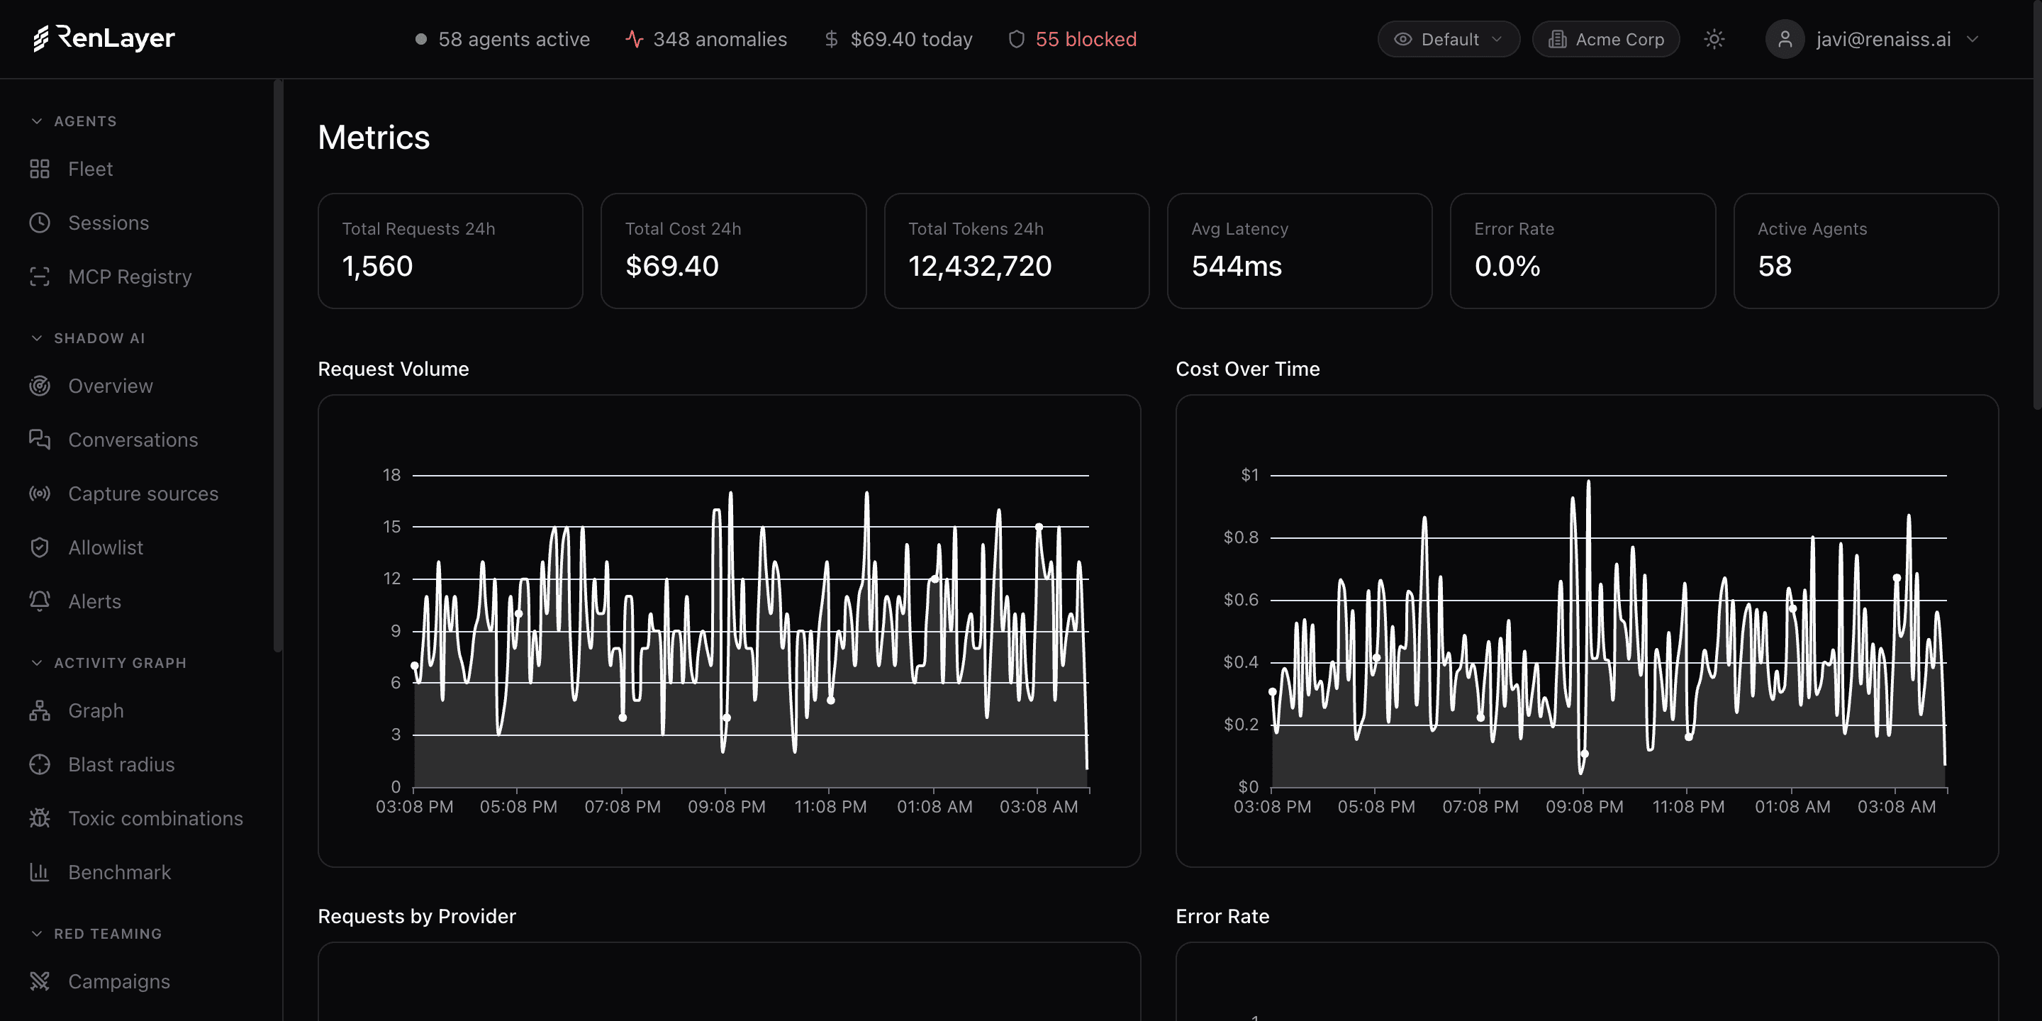Click the Total Requests 24h card
Screen dimensions: 2042x1021
tap(450, 250)
